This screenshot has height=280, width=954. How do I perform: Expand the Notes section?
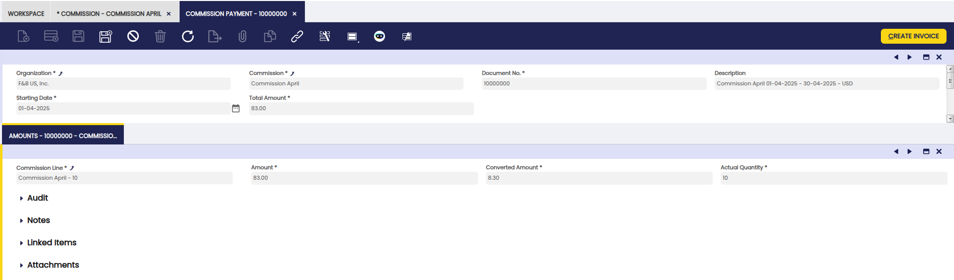click(38, 220)
